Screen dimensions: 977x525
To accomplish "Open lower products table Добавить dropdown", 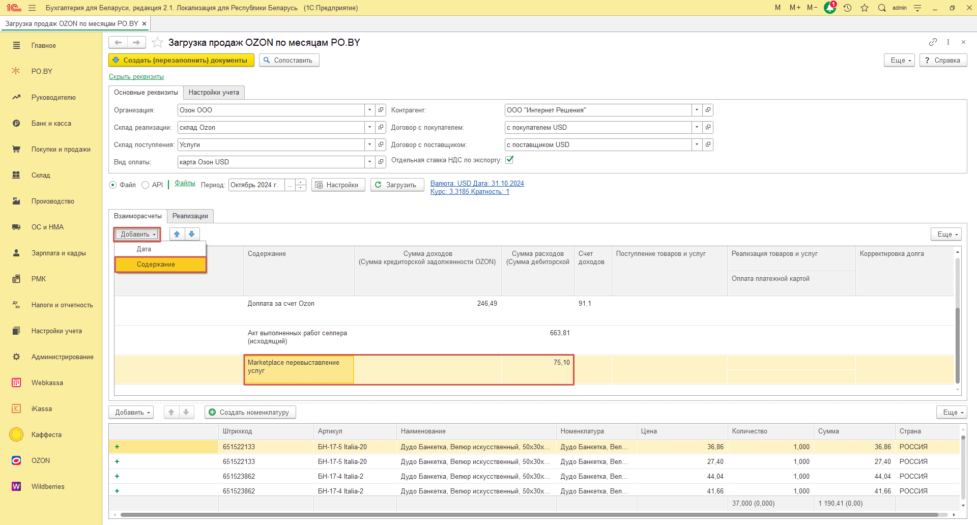I will (132, 412).
